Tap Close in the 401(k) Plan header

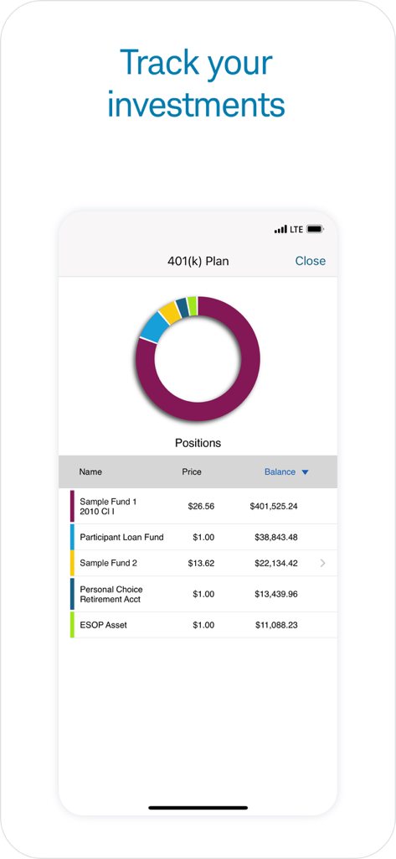click(x=310, y=261)
